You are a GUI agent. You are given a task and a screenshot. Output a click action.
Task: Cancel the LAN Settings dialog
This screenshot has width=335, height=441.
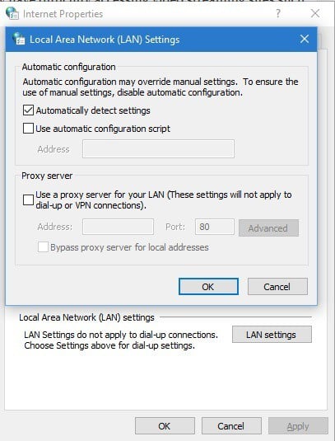[277, 287]
